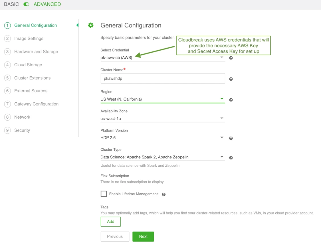Image resolution: width=321 pixels, height=247 pixels.
Task: Open the Select Credential dropdown
Action: point(163,57)
